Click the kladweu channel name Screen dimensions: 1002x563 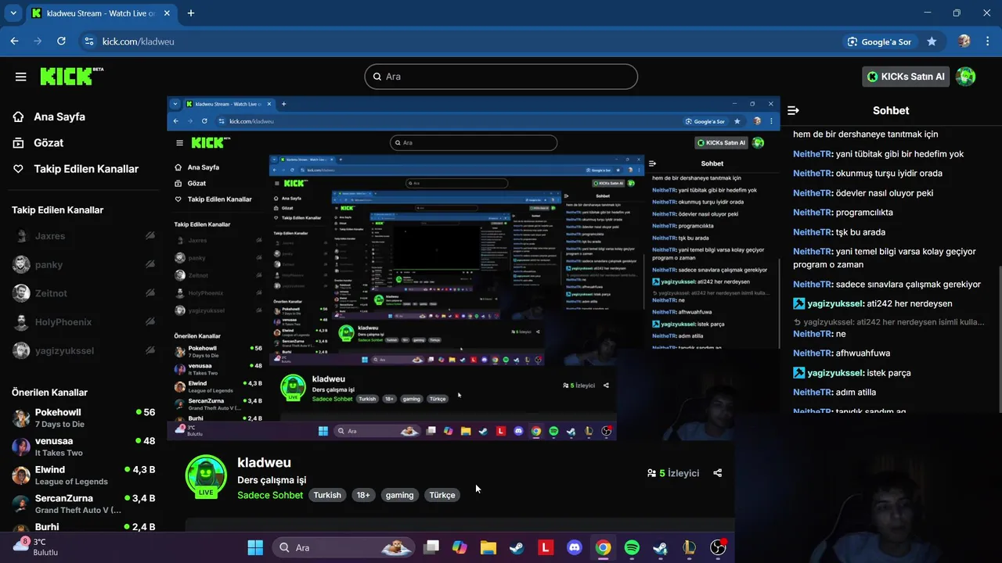(x=264, y=463)
